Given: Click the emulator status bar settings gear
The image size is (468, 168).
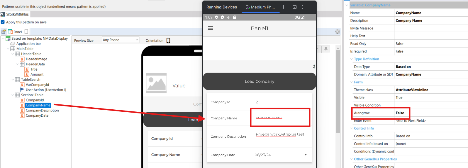Looking at the screenshot, I should pyautogui.click(x=216, y=17).
